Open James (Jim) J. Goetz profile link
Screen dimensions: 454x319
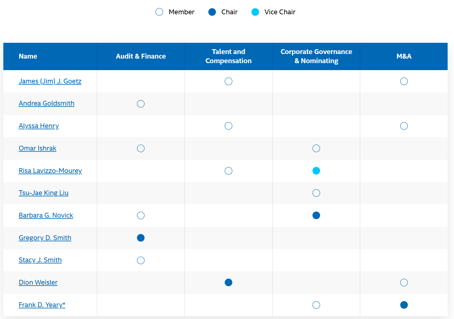(50, 81)
